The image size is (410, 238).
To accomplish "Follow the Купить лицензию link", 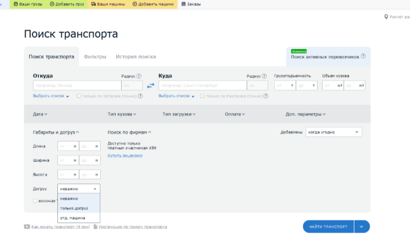I will coord(125,155).
